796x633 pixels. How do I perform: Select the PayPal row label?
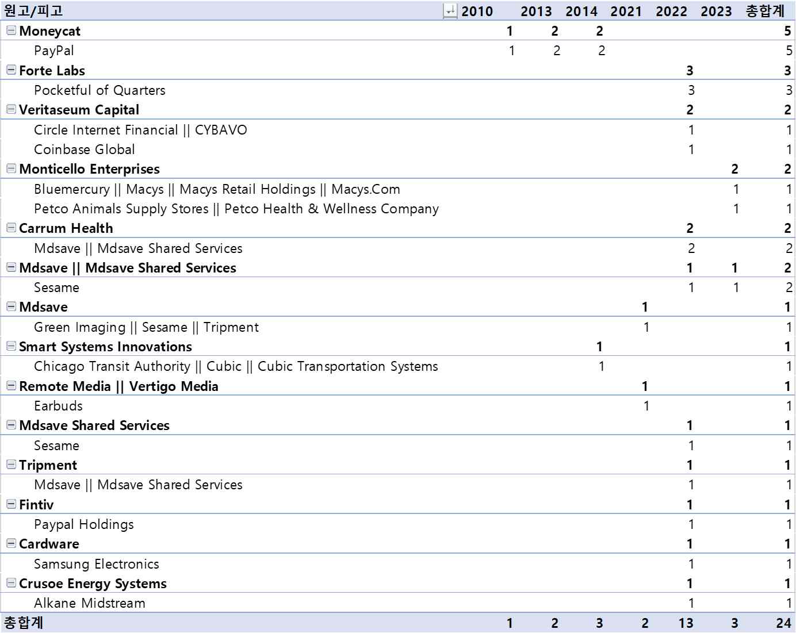point(54,51)
